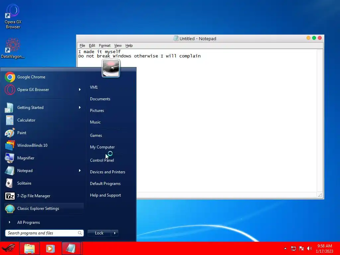The image size is (340, 255).
Task: Open Calculator from Start menu
Action: tap(44, 120)
